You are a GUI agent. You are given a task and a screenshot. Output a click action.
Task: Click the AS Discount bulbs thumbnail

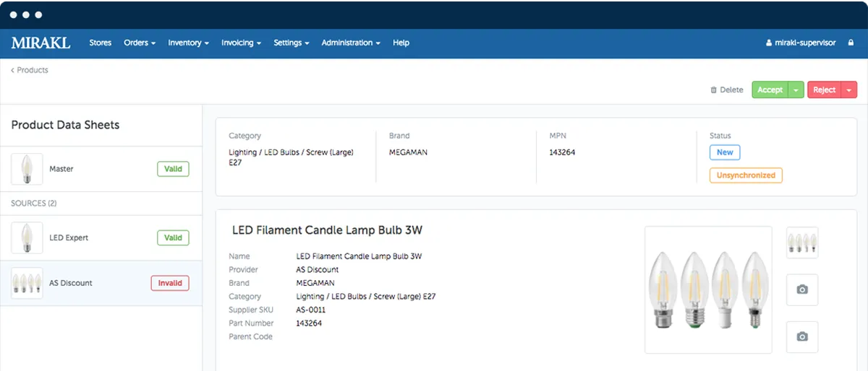coord(27,283)
